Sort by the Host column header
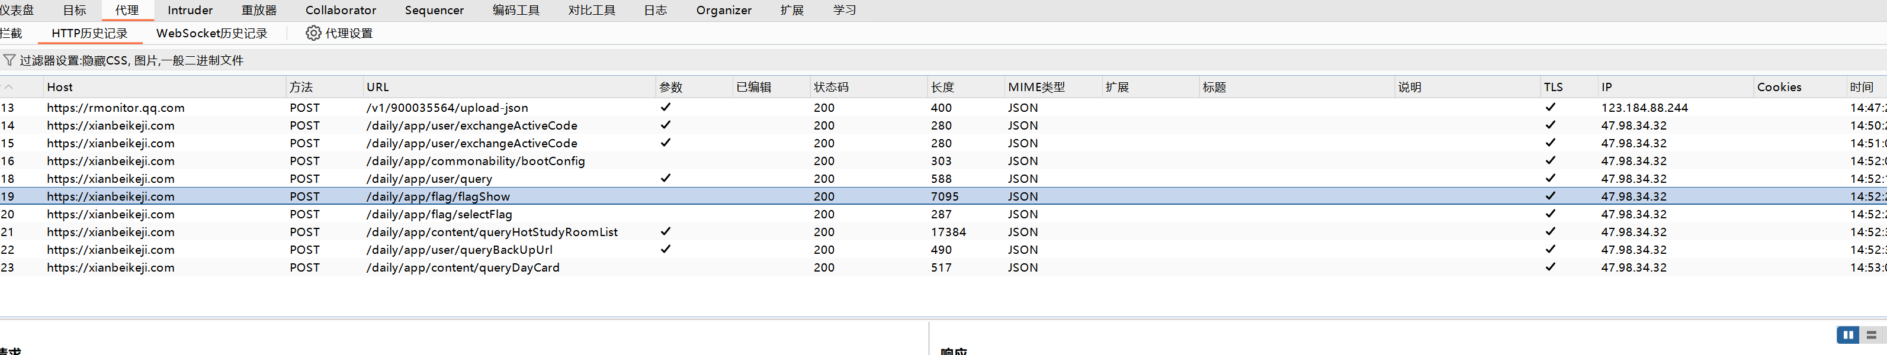Screen dimensions: 1887x355 (60, 87)
